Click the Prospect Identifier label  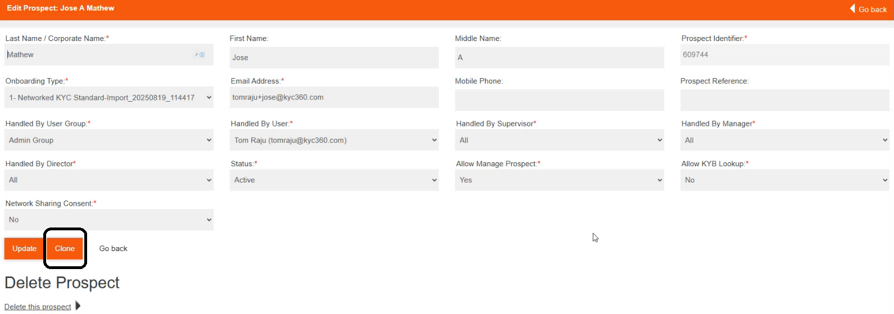[714, 38]
